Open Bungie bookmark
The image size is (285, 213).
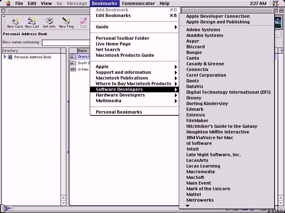tap(227, 53)
